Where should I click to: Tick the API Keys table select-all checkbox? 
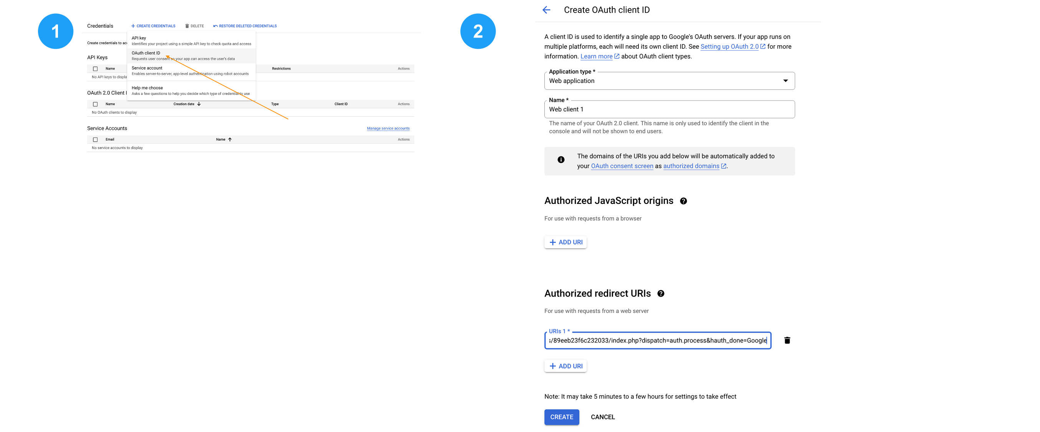pos(95,69)
